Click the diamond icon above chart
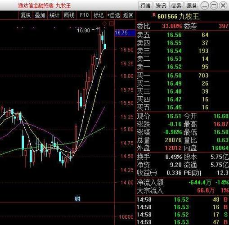Screen dimensions: 229x225 tap(104, 24)
